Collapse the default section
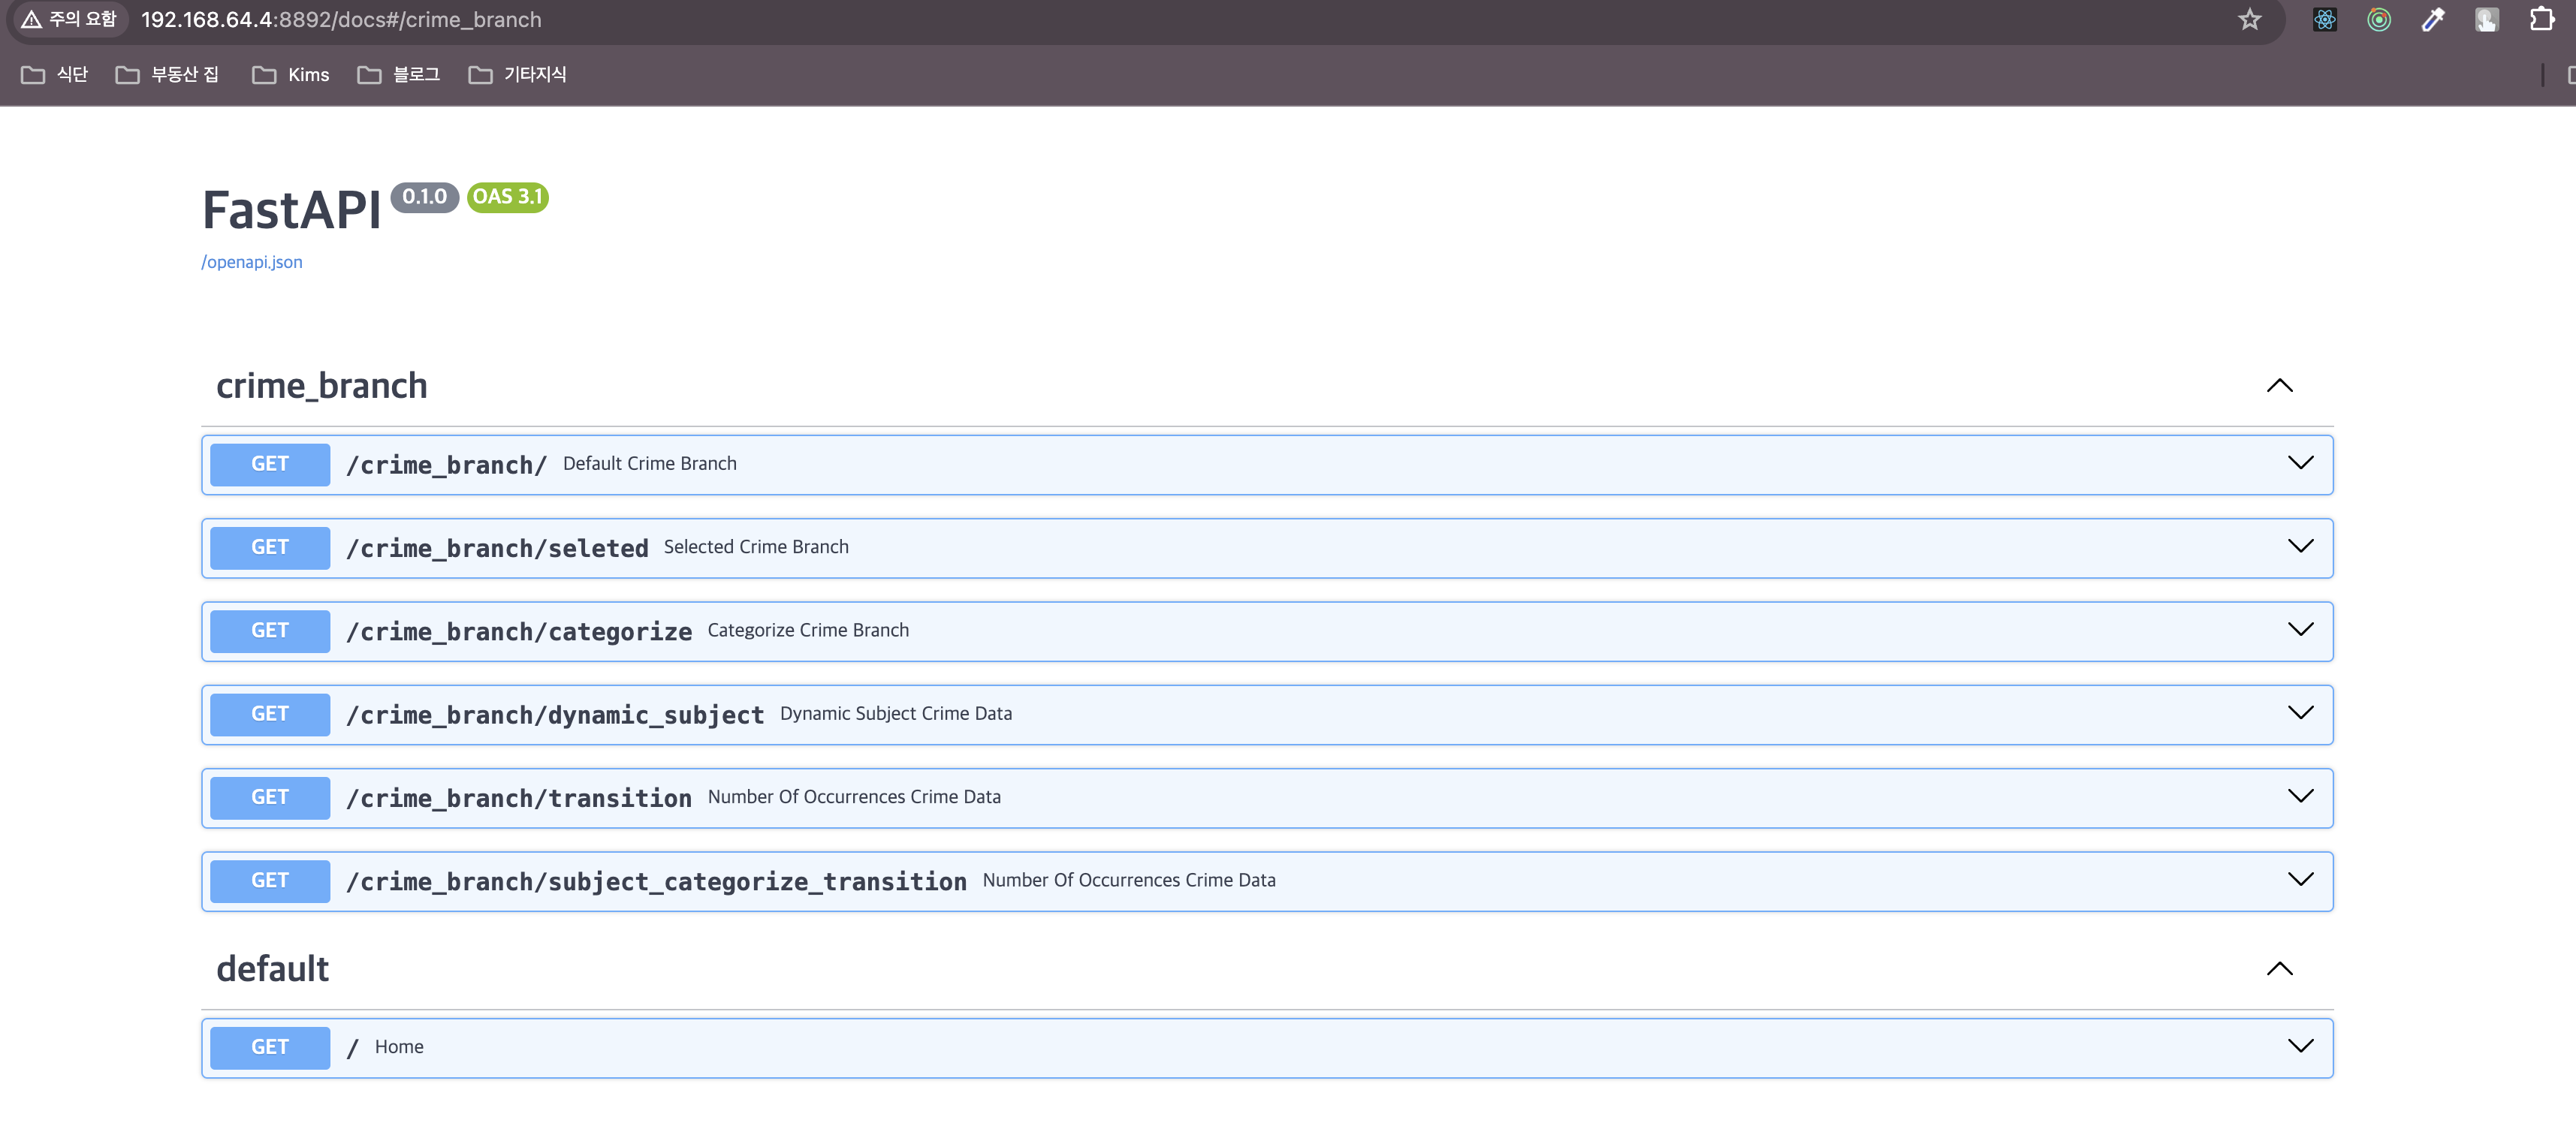 pos(2279,968)
